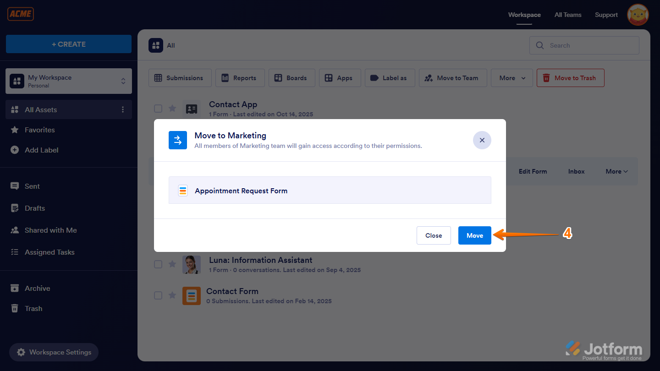Open the More dropdown next to Inbox
The width and height of the screenshot is (660, 371).
click(616, 171)
